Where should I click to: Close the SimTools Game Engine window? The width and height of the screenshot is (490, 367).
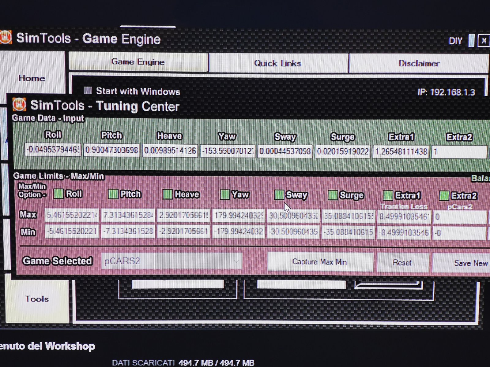pyautogui.click(x=484, y=41)
